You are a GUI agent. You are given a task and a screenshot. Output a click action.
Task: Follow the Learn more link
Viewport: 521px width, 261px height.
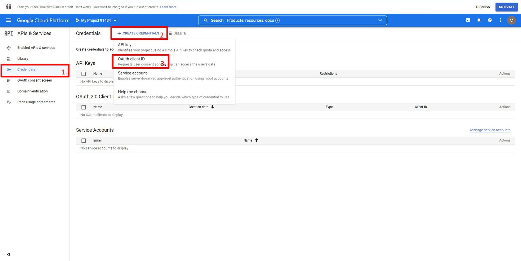tap(168, 7)
